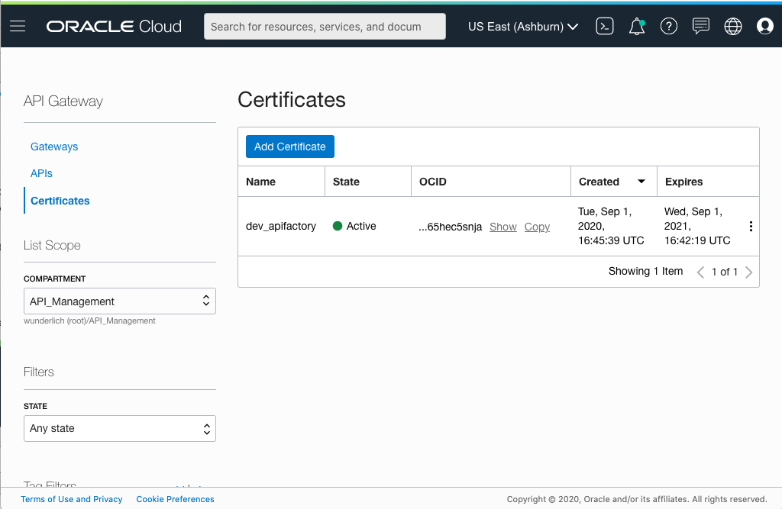Click the next page pagination chevron

click(x=748, y=271)
